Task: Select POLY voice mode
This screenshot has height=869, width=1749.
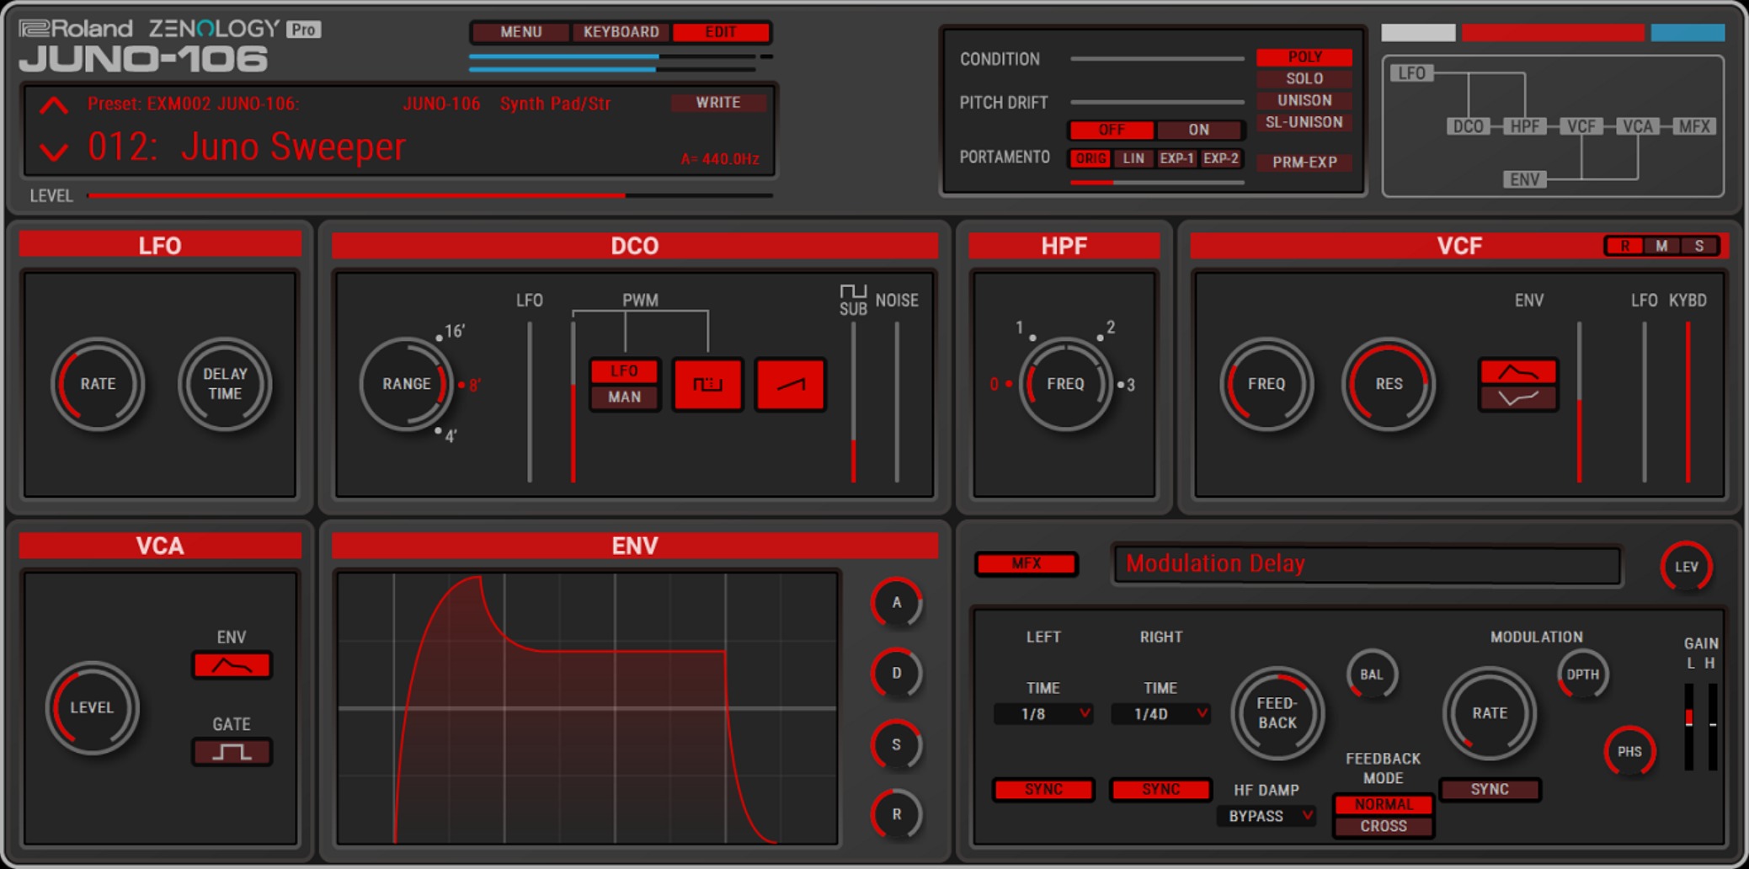Action: [x=1304, y=56]
